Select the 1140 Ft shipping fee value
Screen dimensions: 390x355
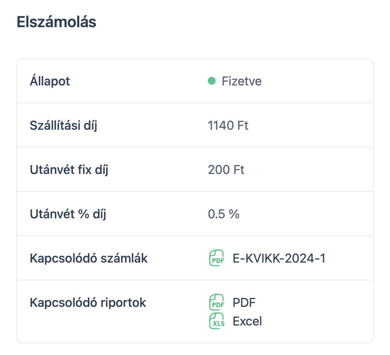point(228,125)
